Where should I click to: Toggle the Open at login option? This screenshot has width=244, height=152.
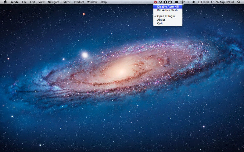(168, 16)
